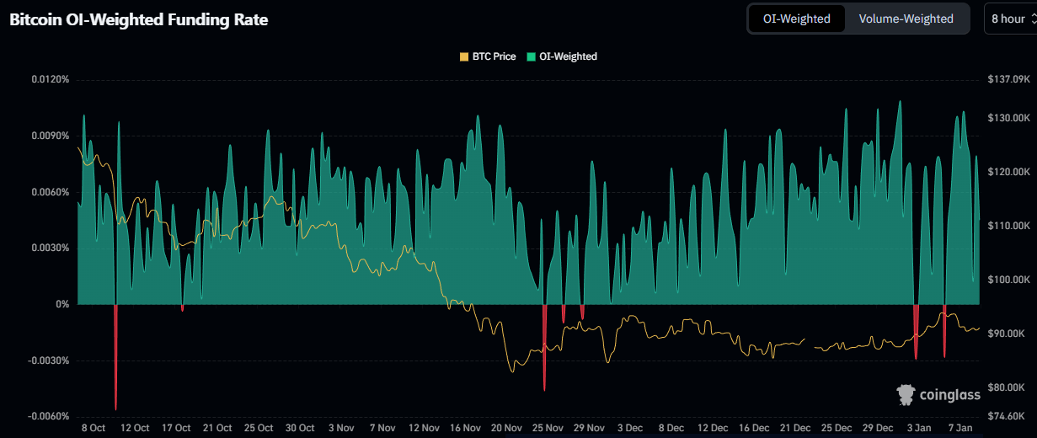Click the 0.0030% left axis label
Viewport: 1037px width, 438px height.
tap(51, 248)
